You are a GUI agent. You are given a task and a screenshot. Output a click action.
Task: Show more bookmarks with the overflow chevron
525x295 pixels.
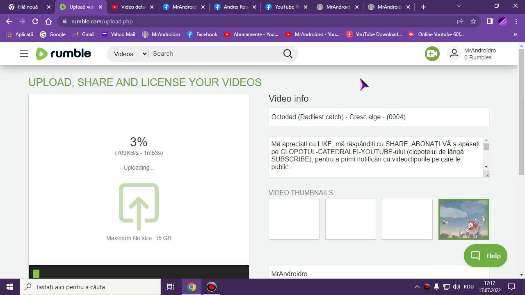point(516,34)
